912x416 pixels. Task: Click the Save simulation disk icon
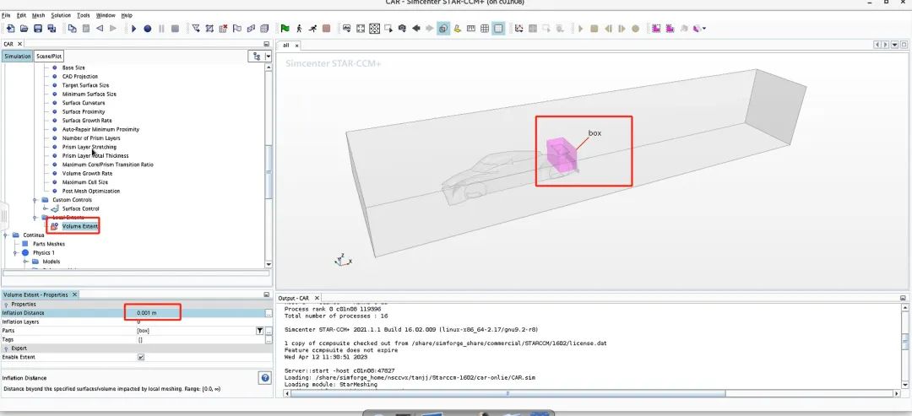pyautogui.click(x=38, y=29)
